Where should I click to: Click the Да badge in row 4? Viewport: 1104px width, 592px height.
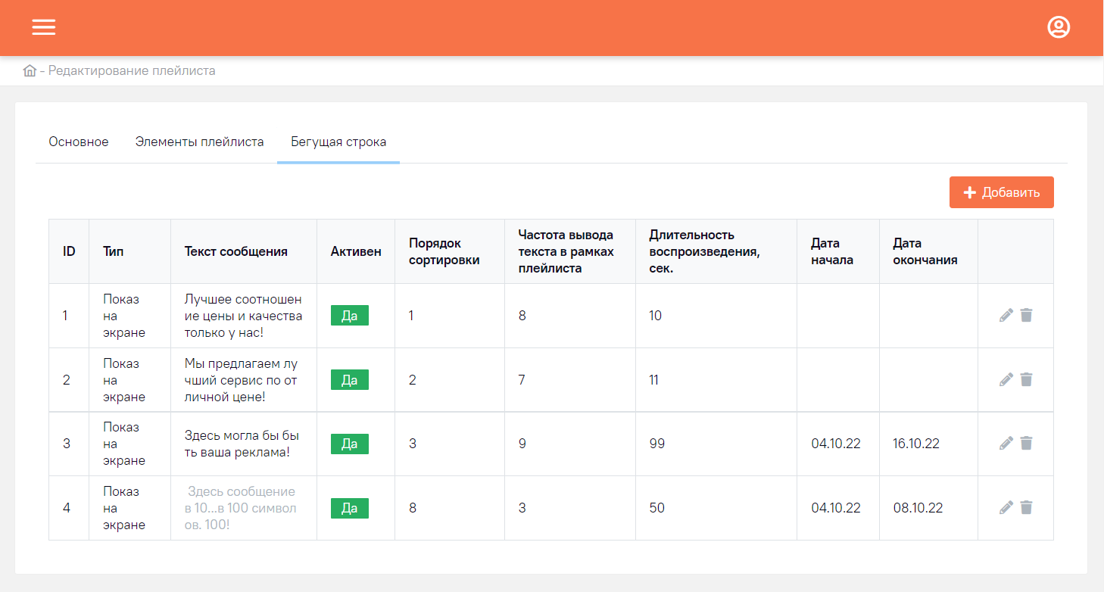coord(350,508)
